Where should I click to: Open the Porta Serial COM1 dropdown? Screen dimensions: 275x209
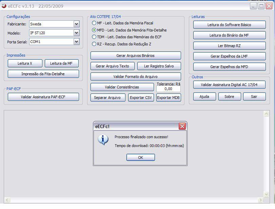point(76,42)
